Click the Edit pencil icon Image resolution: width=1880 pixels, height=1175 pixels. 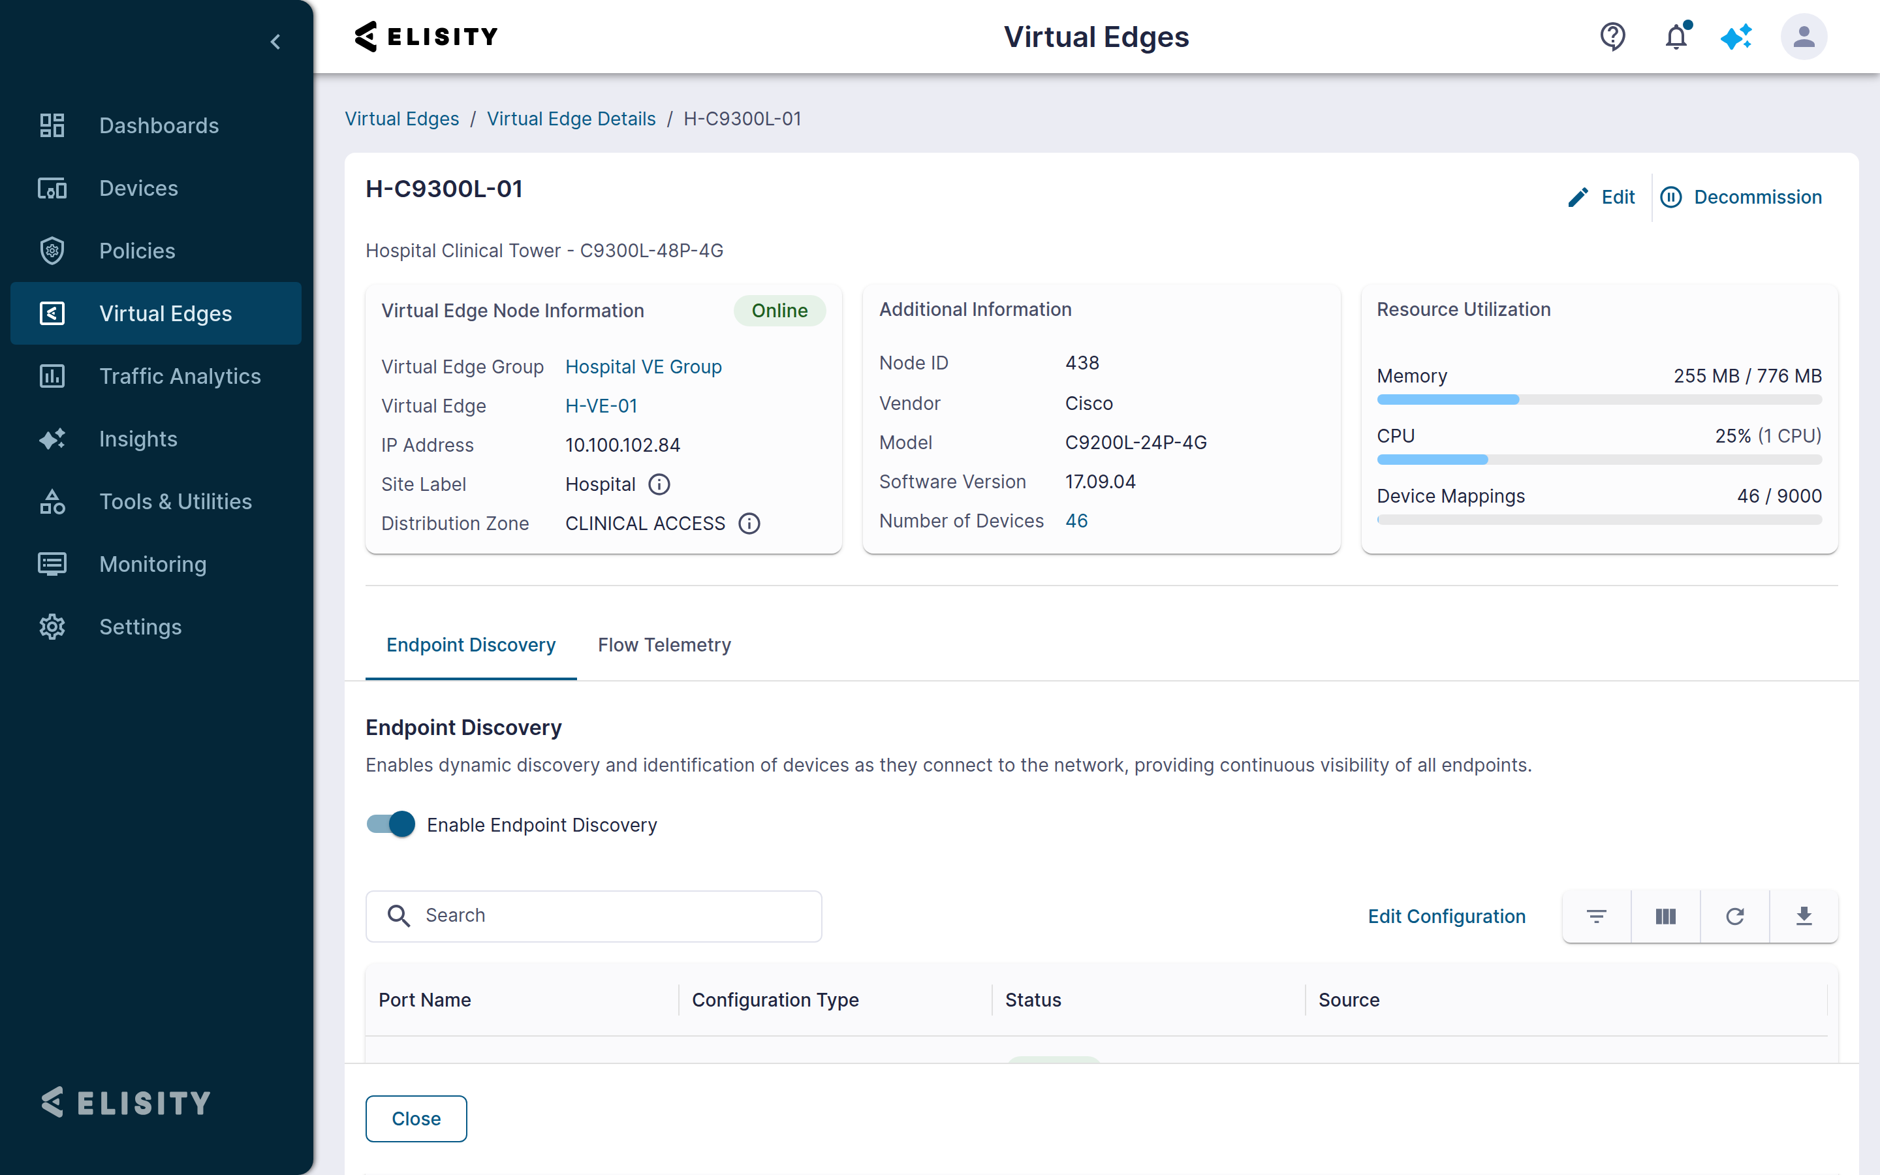1578,197
